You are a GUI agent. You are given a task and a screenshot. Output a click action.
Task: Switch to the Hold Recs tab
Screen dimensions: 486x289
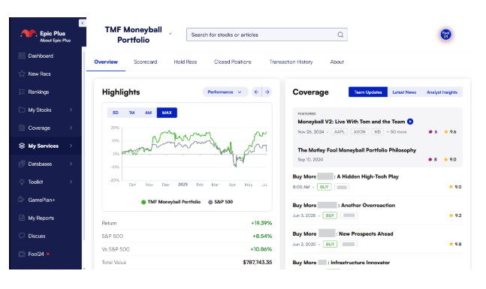coord(186,62)
